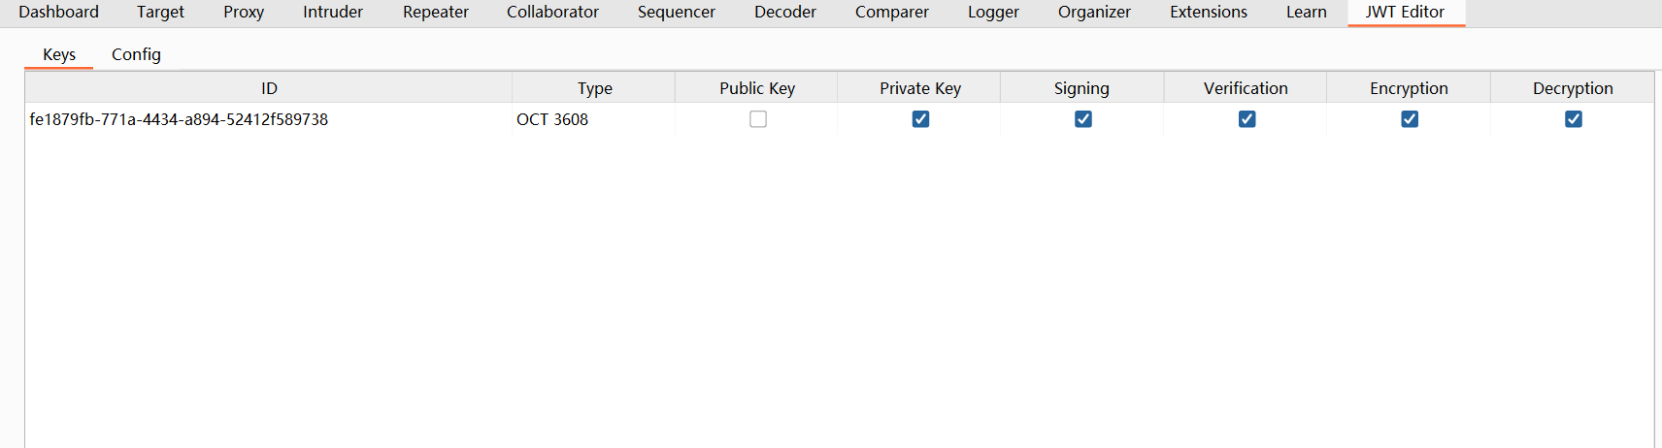The height and width of the screenshot is (448, 1662).
Task: Toggle the Public Key checkbox
Action: pos(758,119)
